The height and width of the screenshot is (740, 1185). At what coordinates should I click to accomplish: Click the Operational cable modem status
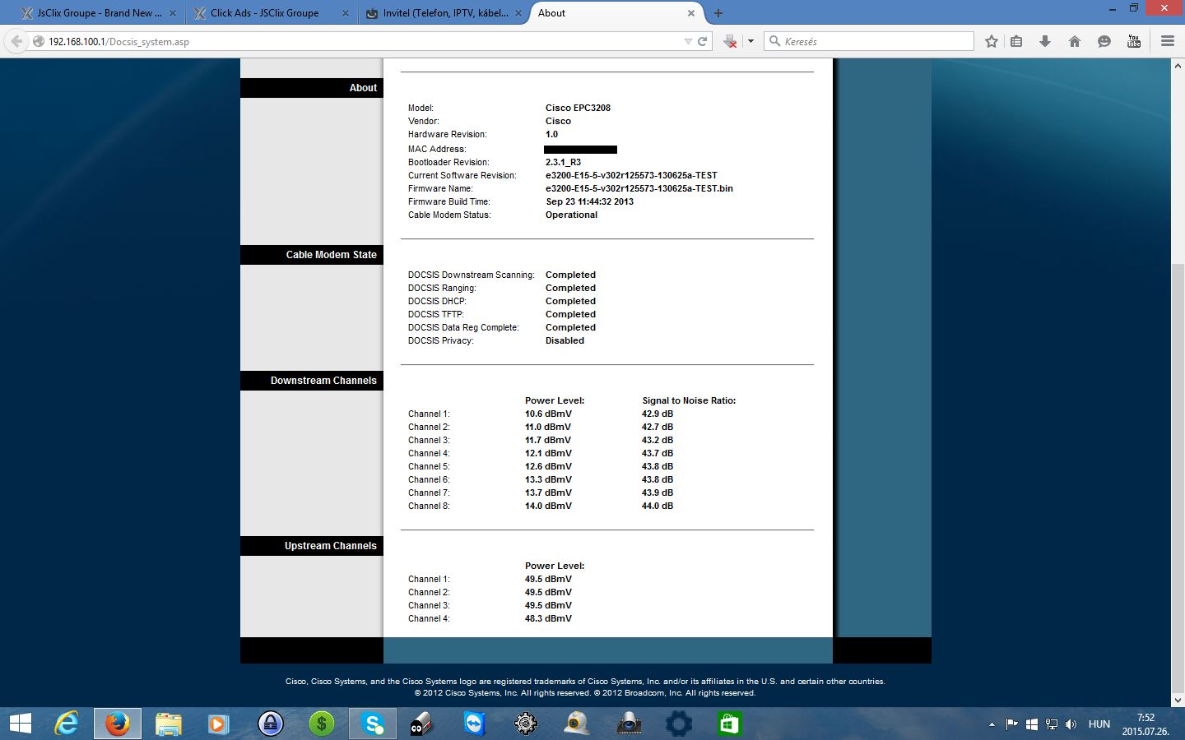(x=571, y=215)
